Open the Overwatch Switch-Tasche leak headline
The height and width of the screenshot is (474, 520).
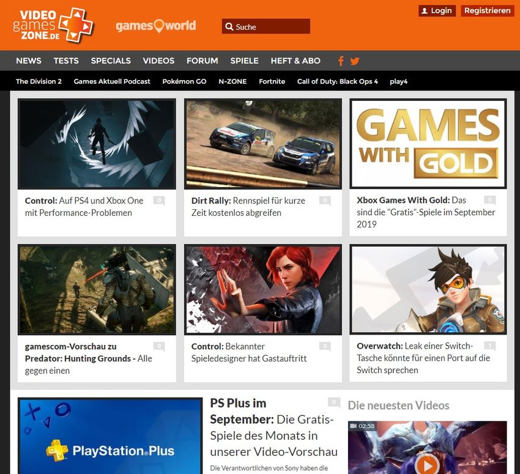tap(423, 358)
